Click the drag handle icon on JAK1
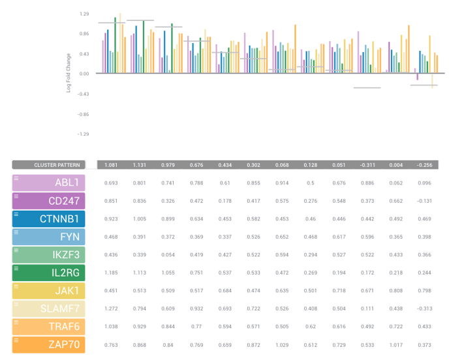Viewport: 449px width, 360px height. pos(16,286)
